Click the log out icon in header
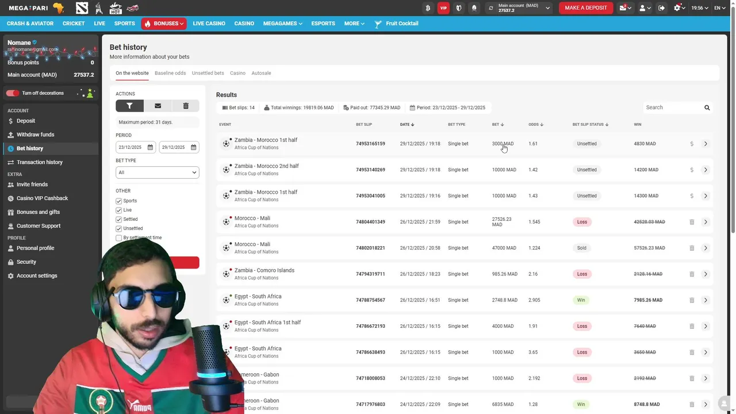 tap(662, 8)
